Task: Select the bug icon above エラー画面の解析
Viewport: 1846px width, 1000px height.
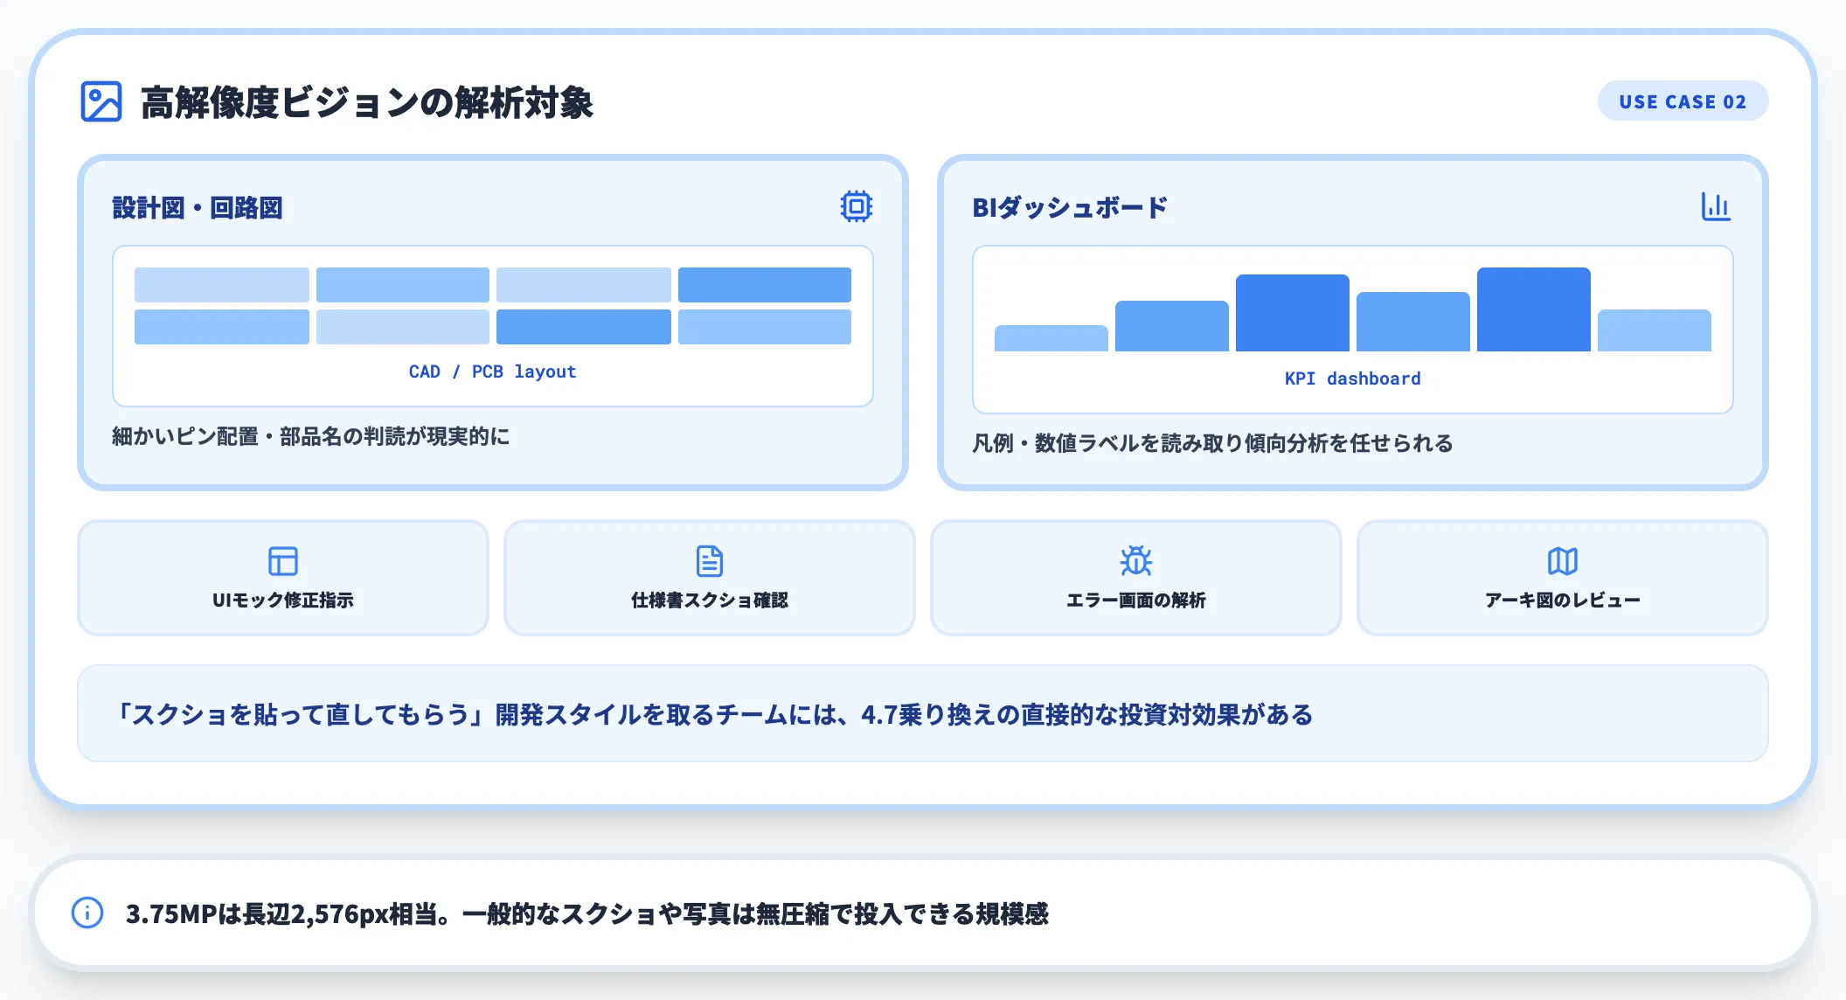Action: [1135, 560]
